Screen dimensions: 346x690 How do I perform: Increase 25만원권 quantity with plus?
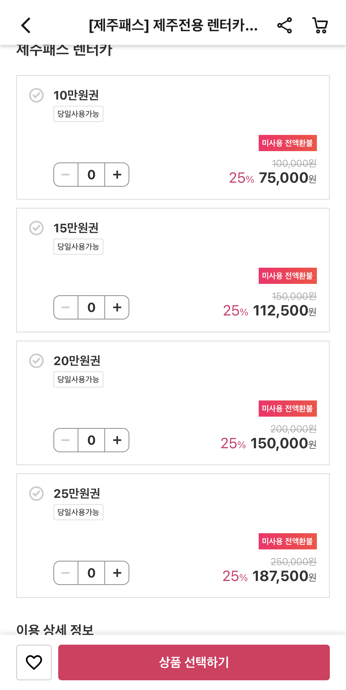117,573
